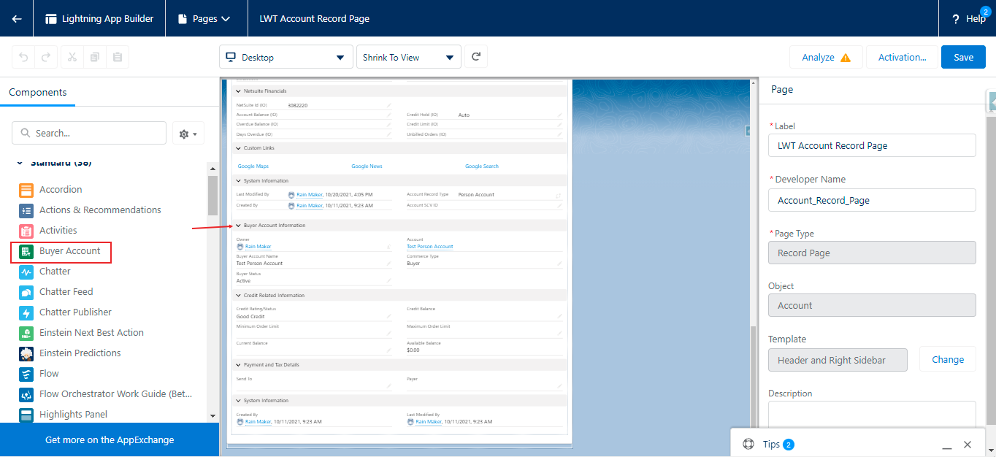Save the page
This screenshot has width=996, height=457.
coord(963,57)
